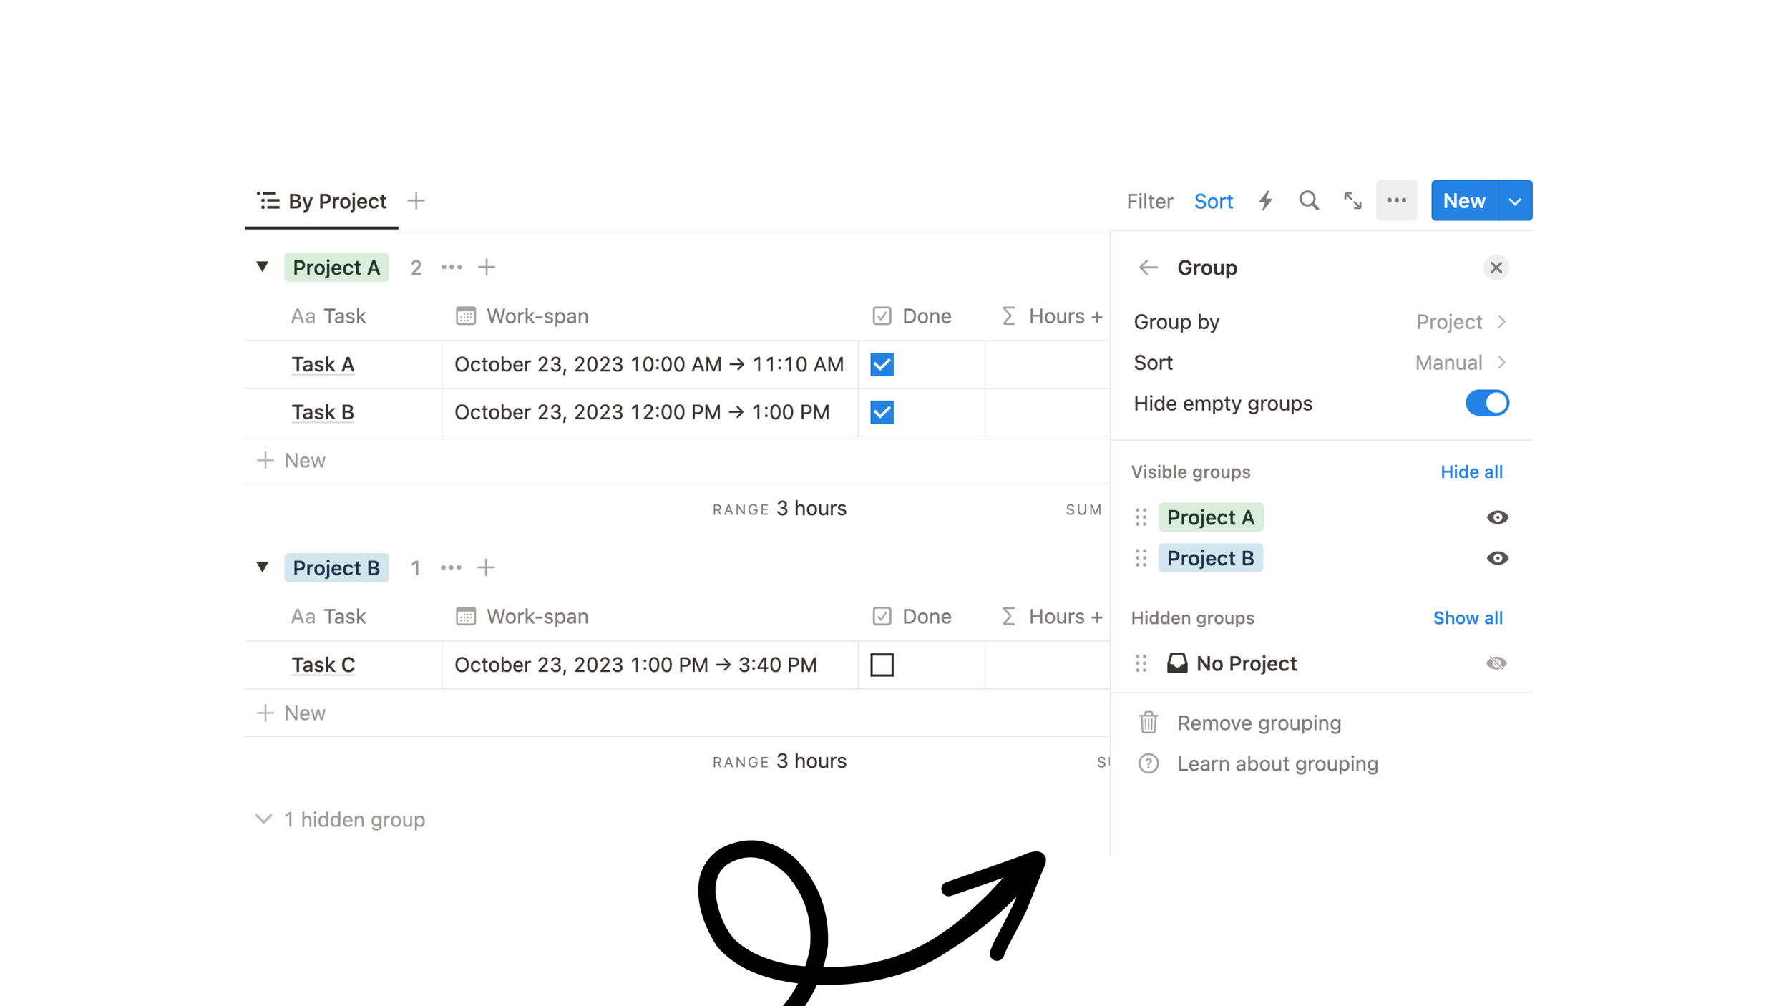Click the trash icon to remove grouping
The height and width of the screenshot is (1006, 1789).
(1148, 723)
